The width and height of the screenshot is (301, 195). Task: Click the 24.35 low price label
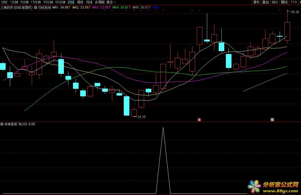coord(141,117)
